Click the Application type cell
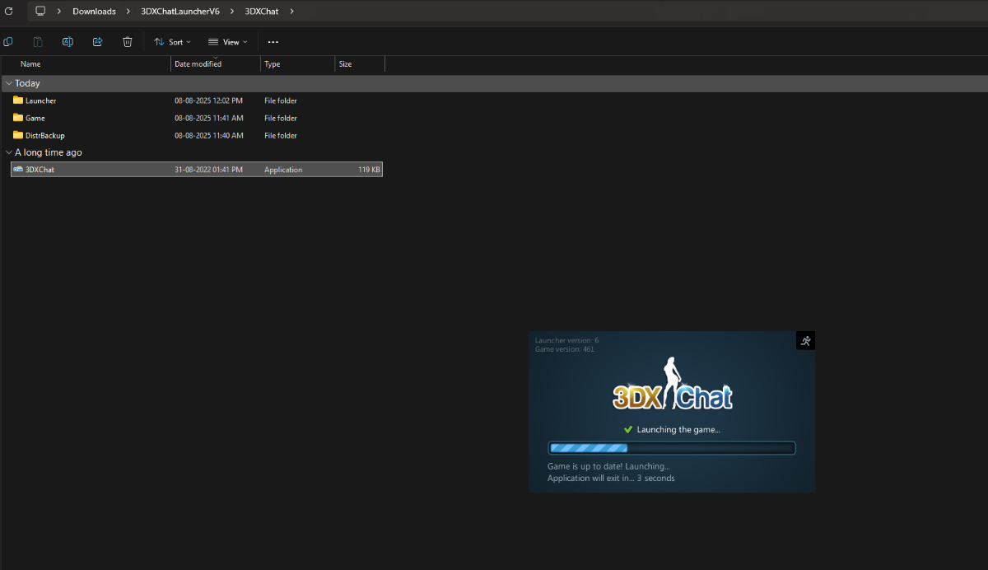This screenshot has height=570, width=988. click(283, 170)
